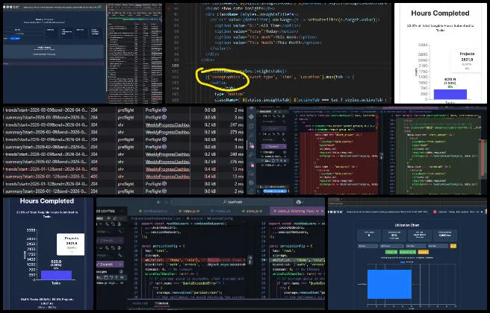Open the top-right Hours Completed chart thumbnail
This screenshot has height=313, width=490.
(440, 52)
